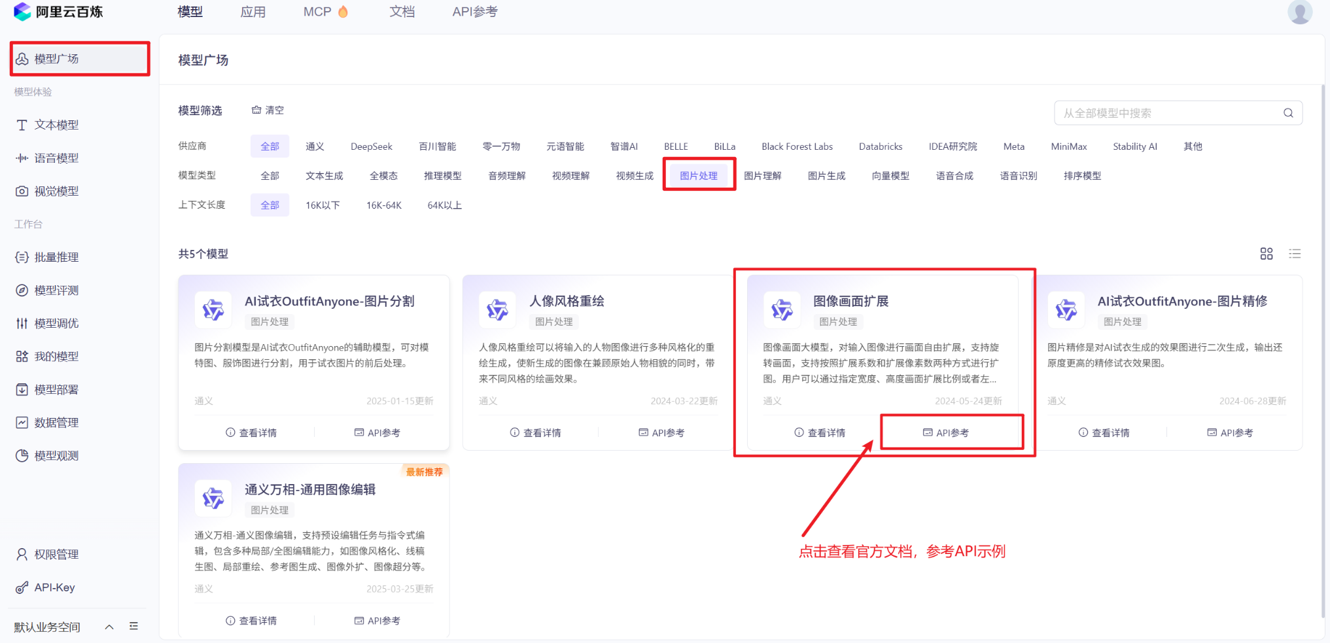Click the search magnifier icon
Image resolution: width=1330 pixels, height=643 pixels.
coord(1288,113)
